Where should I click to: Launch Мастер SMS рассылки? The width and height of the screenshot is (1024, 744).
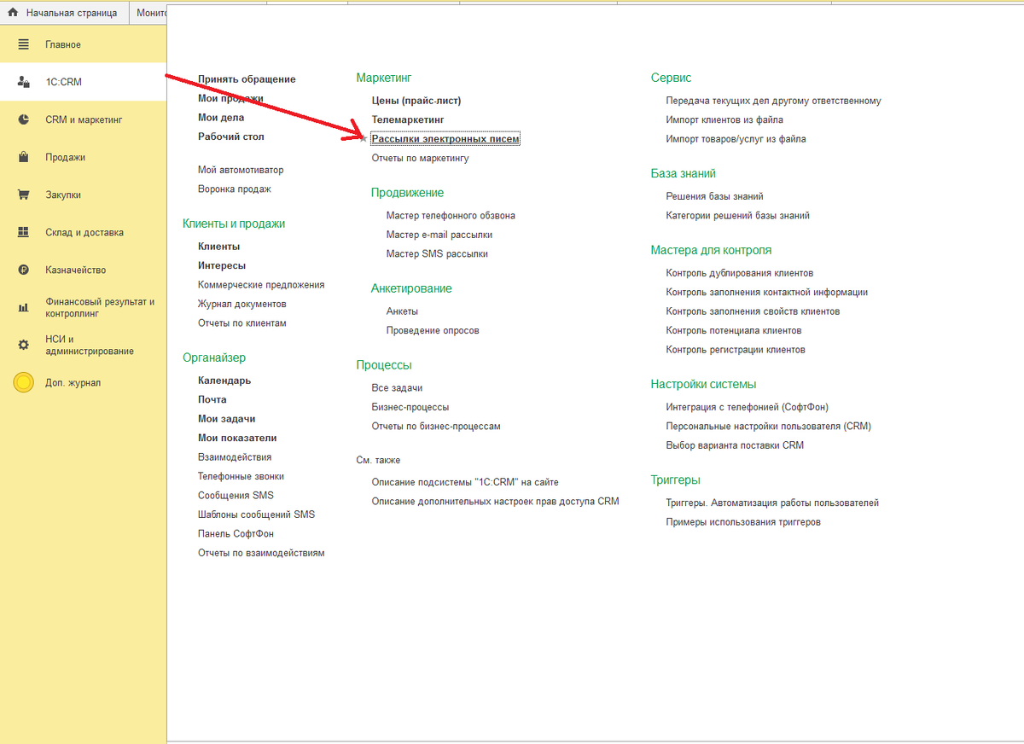point(437,254)
